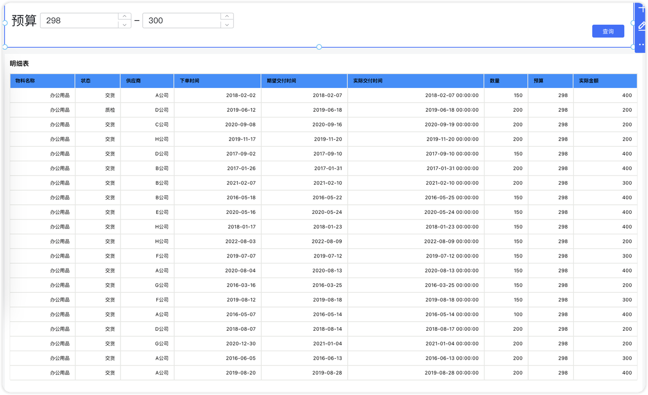Select order date cell 2017-09-02
648x395 pixels.
(218, 154)
